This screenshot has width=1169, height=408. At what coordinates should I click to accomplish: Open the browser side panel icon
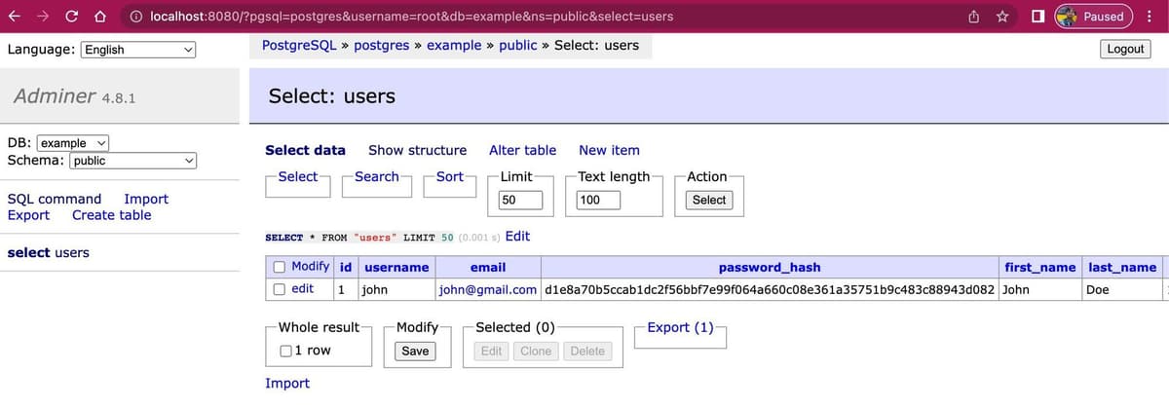click(1038, 17)
